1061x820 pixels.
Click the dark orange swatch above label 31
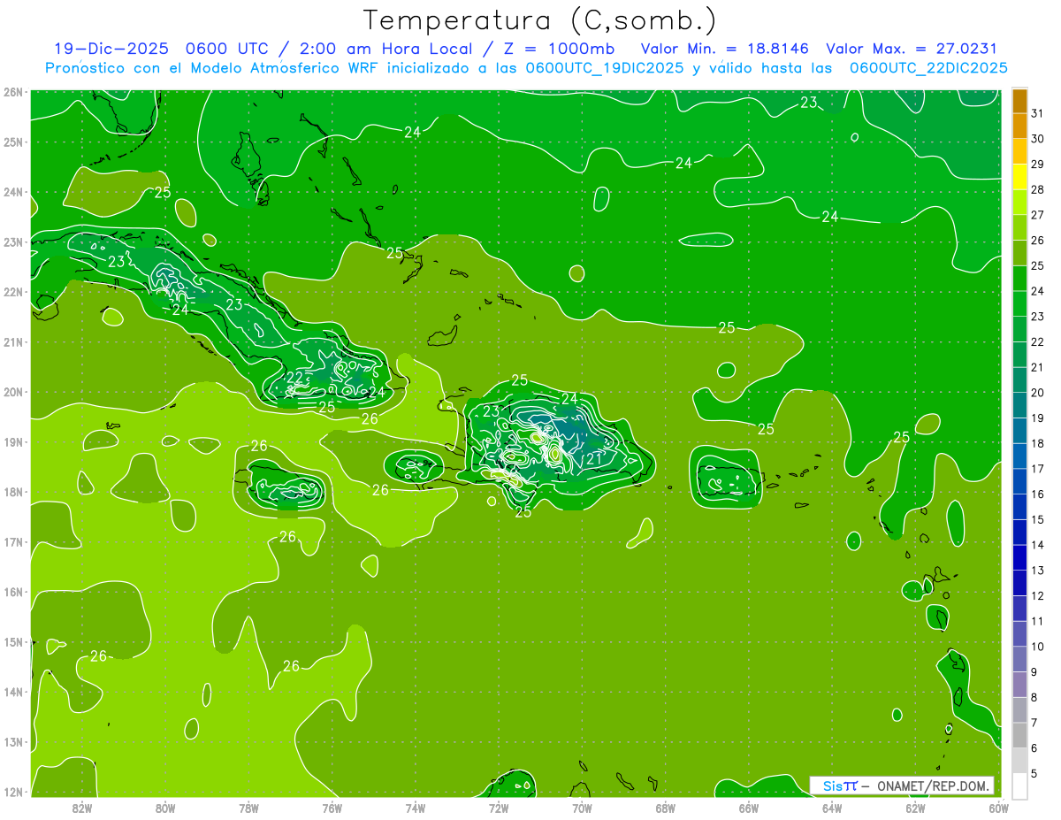point(1019,101)
